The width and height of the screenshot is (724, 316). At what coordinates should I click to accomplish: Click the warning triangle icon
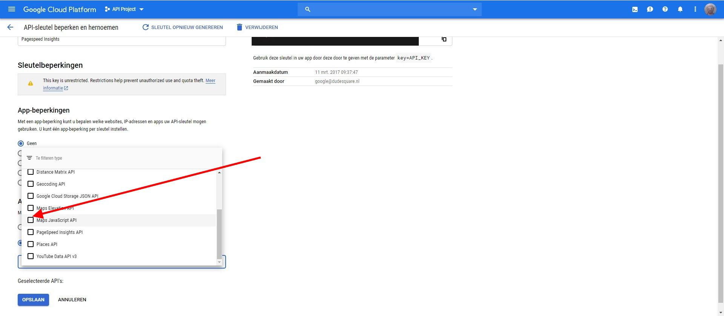pos(31,84)
